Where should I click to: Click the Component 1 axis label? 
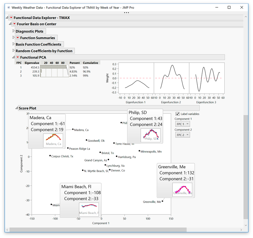click(x=101, y=223)
